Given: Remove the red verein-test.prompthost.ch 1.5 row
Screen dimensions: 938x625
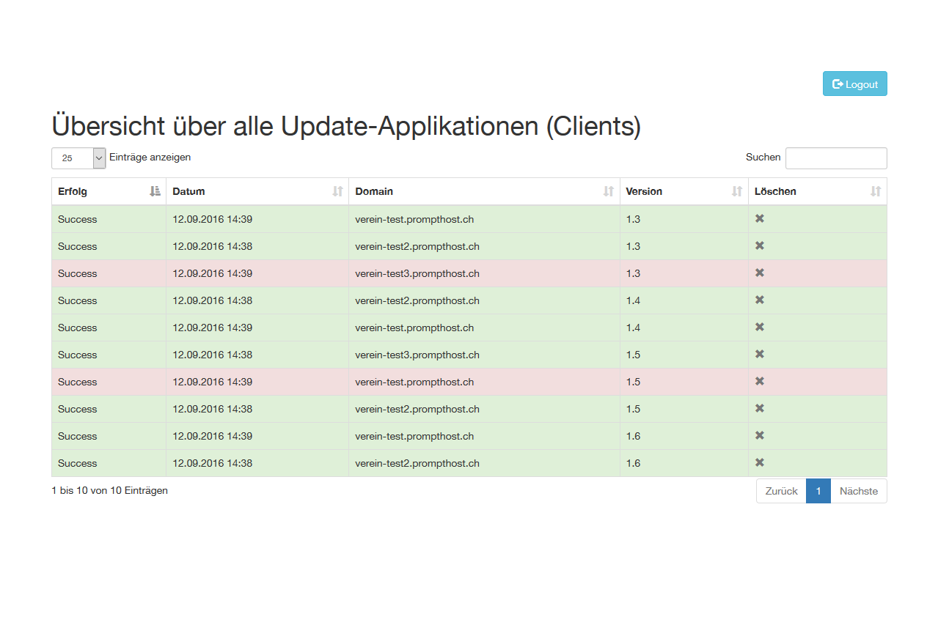Looking at the screenshot, I should (760, 381).
